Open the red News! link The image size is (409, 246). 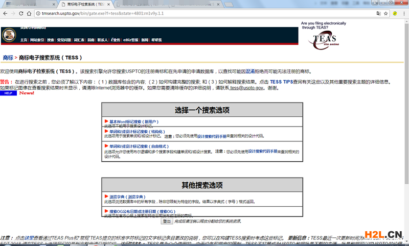point(27,93)
